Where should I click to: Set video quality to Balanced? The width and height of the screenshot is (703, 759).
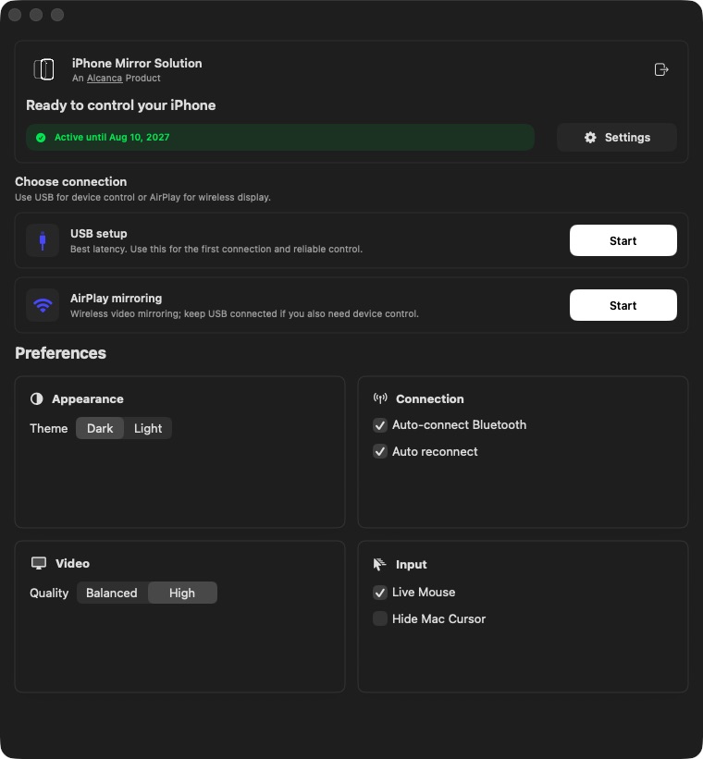pyautogui.click(x=111, y=593)
